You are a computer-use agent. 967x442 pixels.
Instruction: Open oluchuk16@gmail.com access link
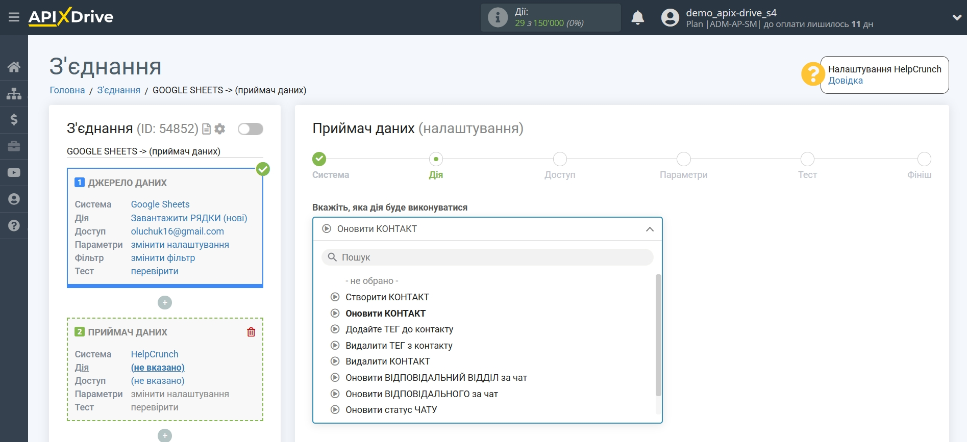pos(178,231)
